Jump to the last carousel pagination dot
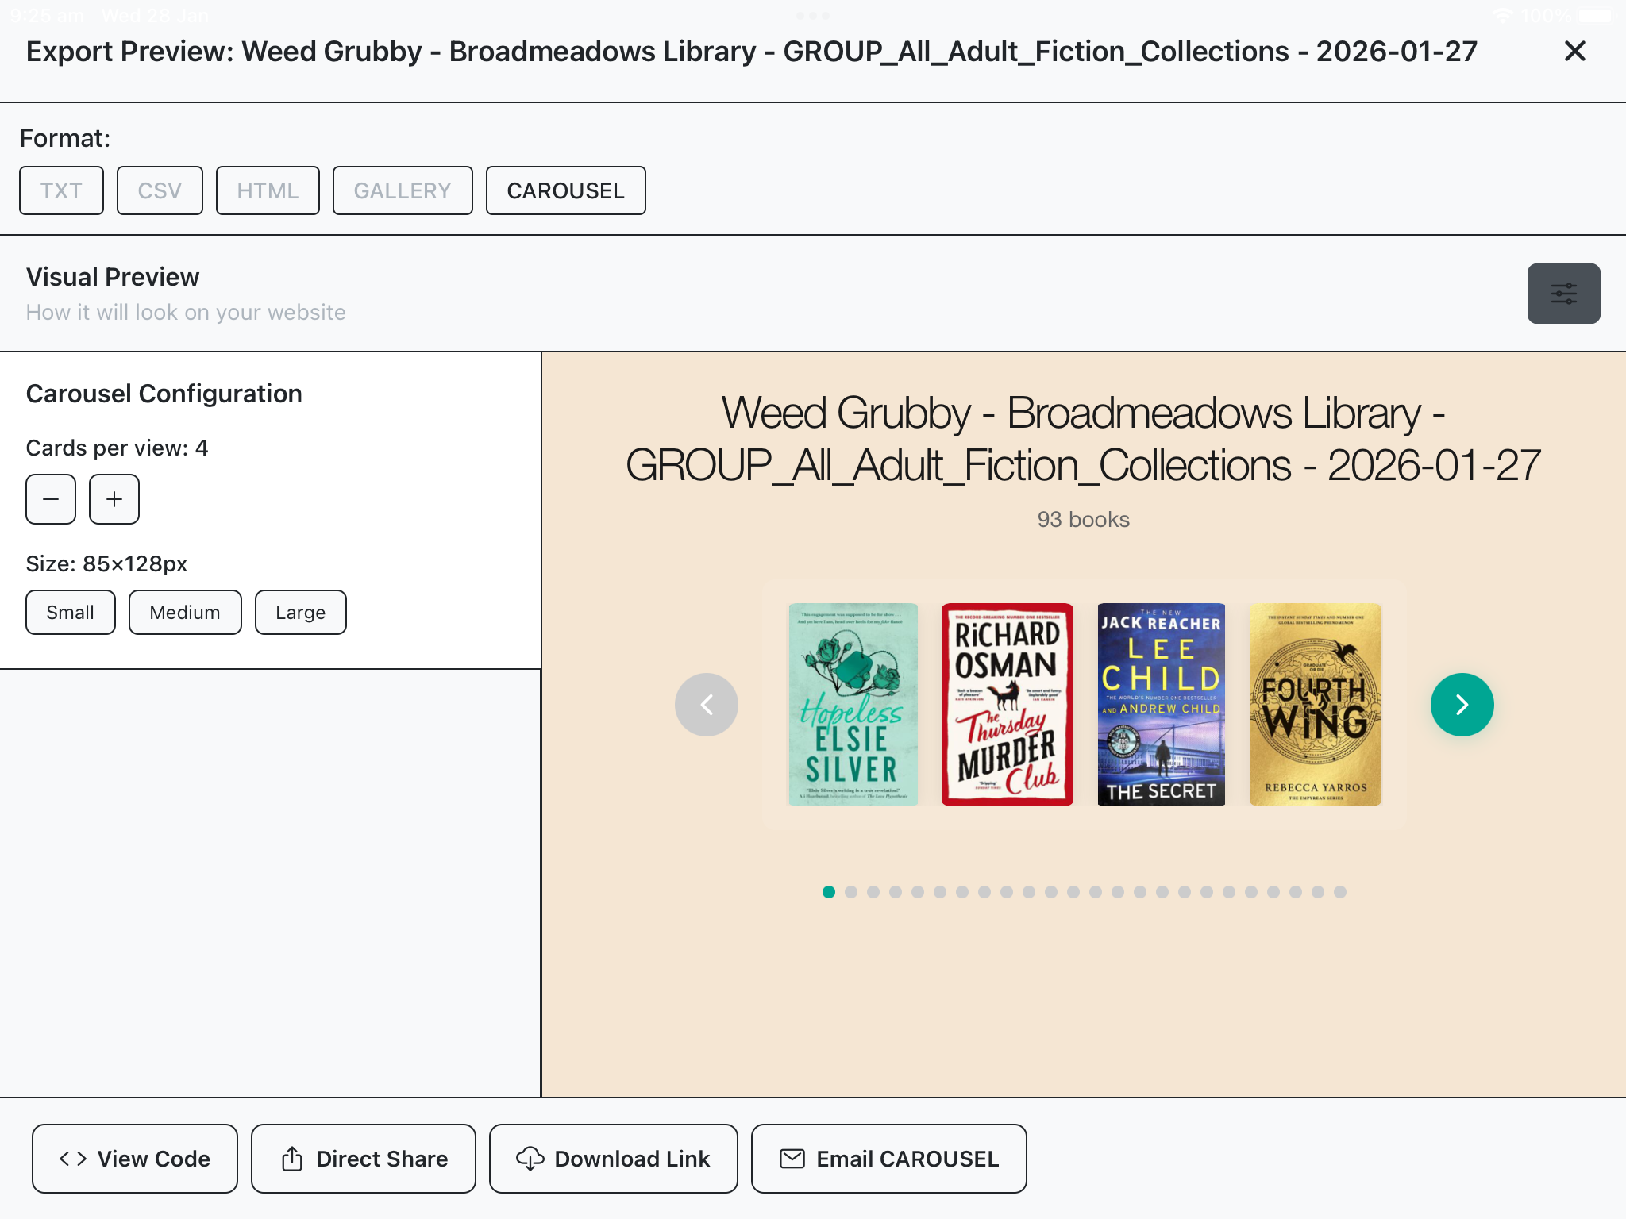This screenshot has height=1219, width=1626. coord(1340,892)
